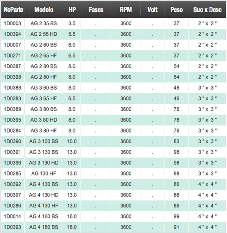Click the Fases column header

96,10
